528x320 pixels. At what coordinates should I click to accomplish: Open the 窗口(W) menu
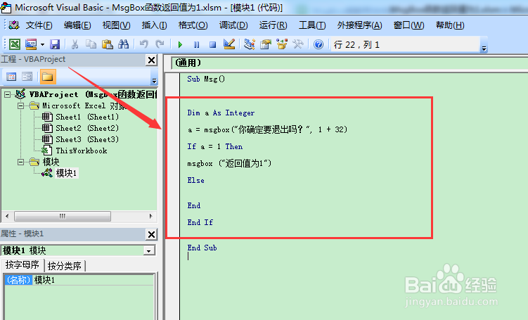pos(408,25)
